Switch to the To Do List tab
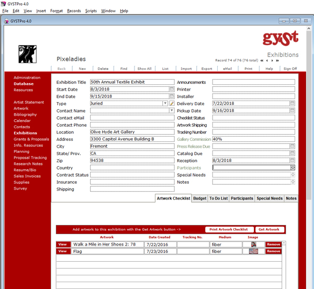This screenshot has width=314, height=289. click(x=218, y=198)
